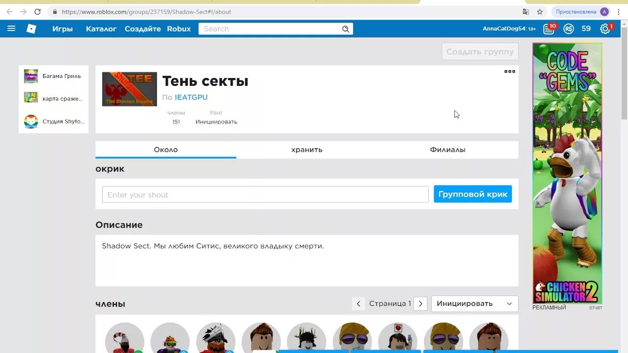Open the settings gear icon
628x353 pixels.
(605, 29)
